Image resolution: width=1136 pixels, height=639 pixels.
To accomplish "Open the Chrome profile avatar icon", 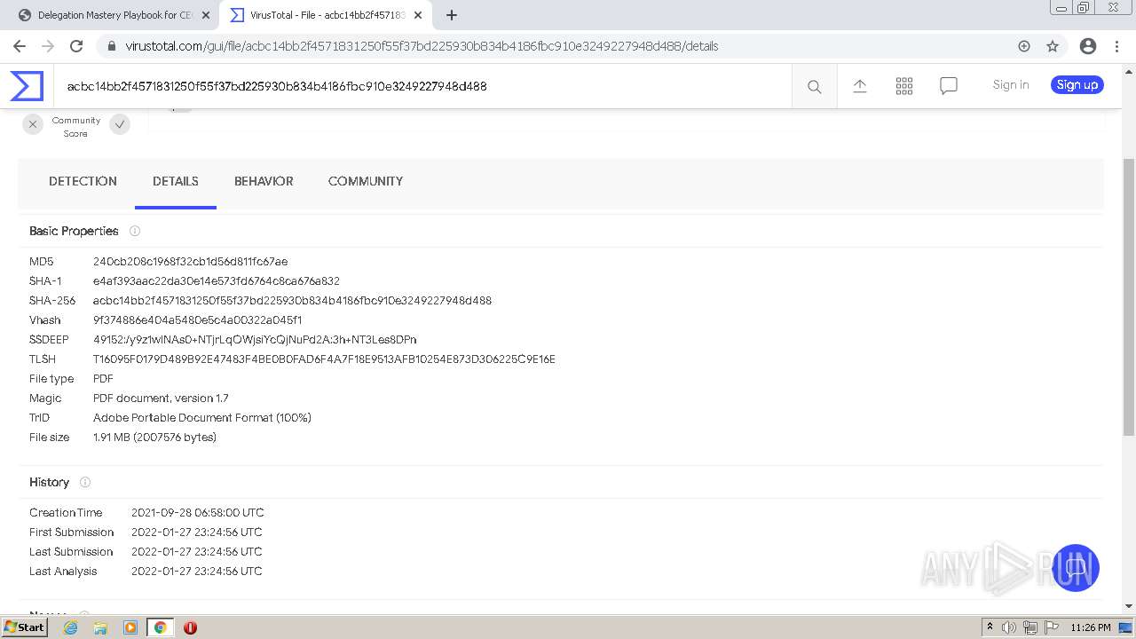I will [x=1088, y=46].
